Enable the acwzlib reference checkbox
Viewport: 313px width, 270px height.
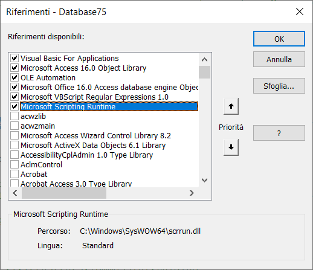coord(15,116)
